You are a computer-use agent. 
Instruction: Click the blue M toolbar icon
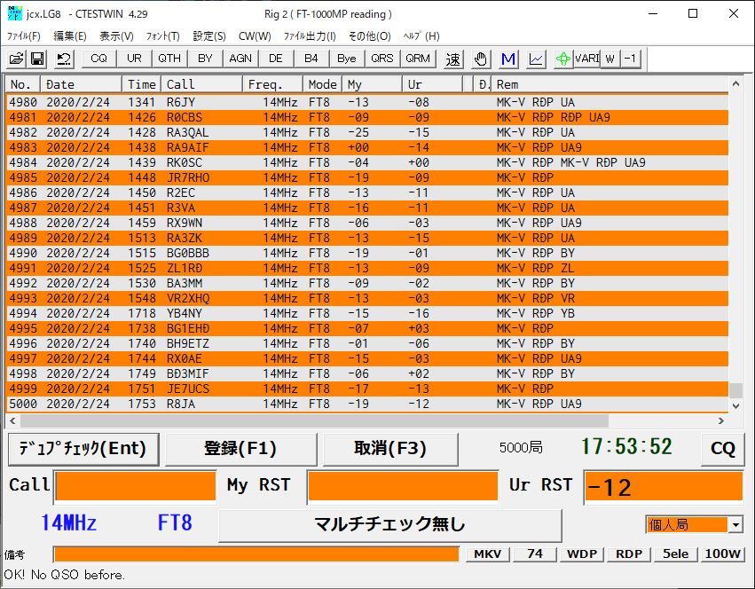point(508,59)
